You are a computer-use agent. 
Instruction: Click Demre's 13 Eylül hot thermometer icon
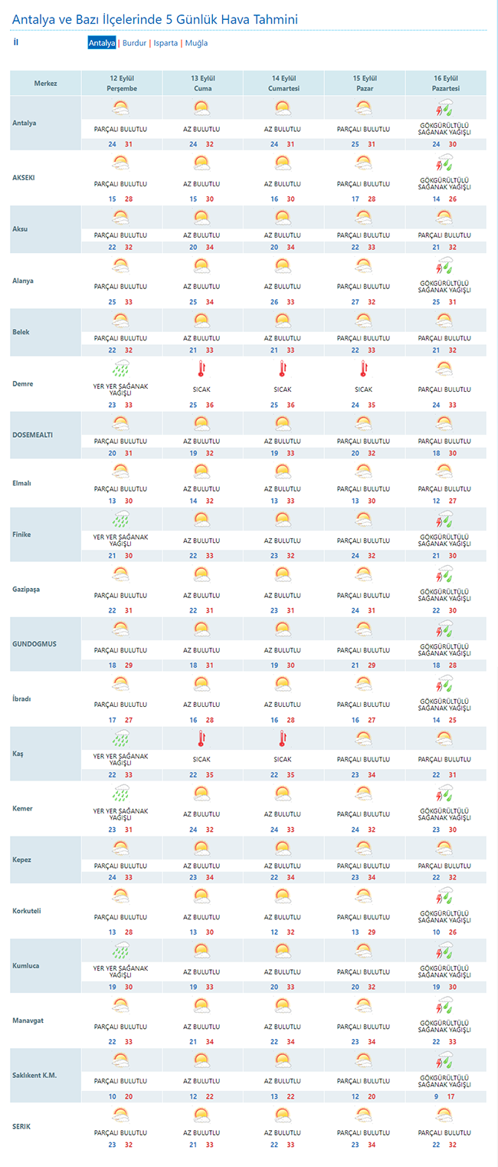[x=201, y=370]
